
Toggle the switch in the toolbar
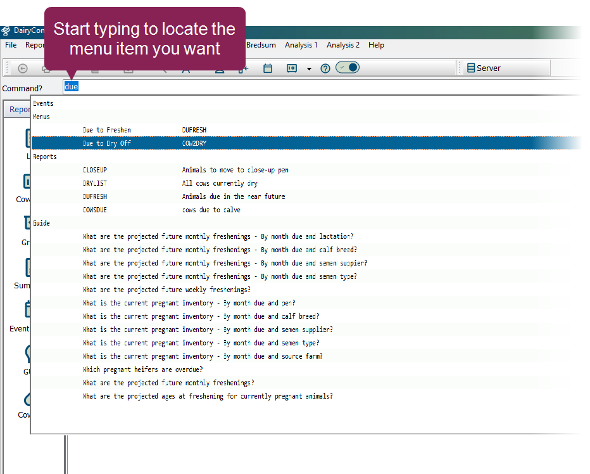click(x=348, y=67)
